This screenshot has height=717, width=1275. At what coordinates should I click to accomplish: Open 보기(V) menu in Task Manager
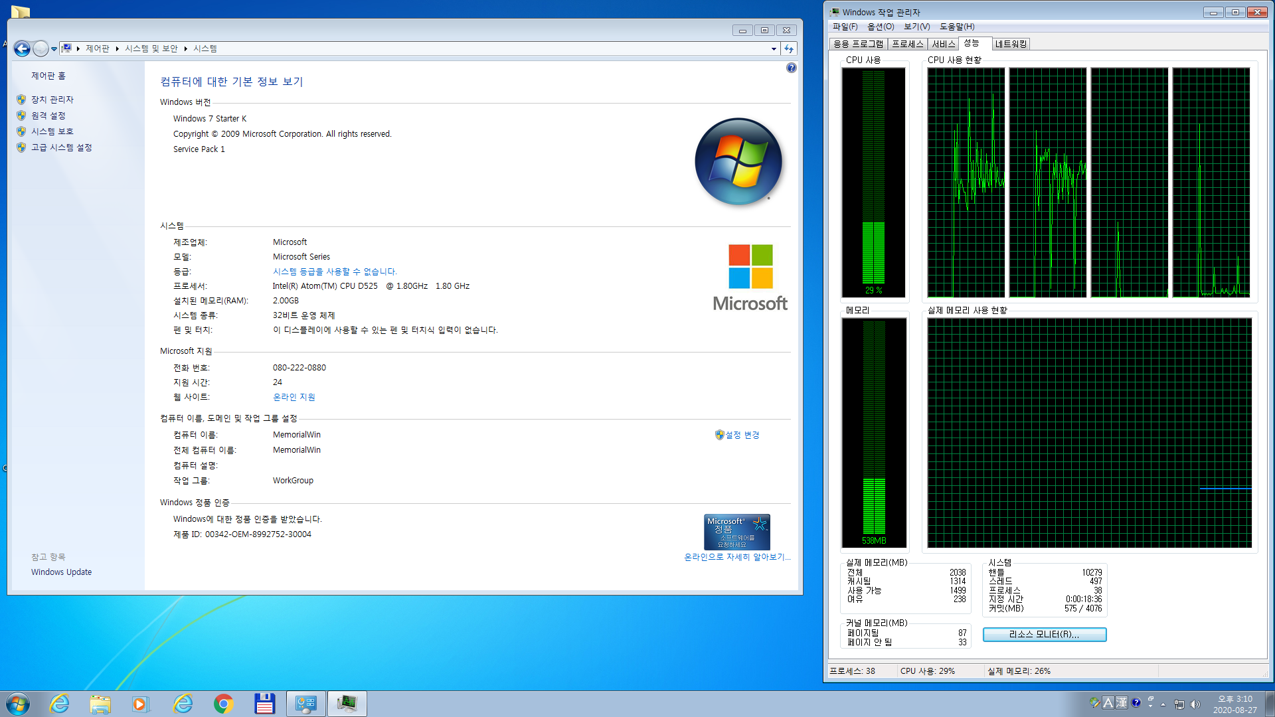pyautogui.click(x=916, y=27)
